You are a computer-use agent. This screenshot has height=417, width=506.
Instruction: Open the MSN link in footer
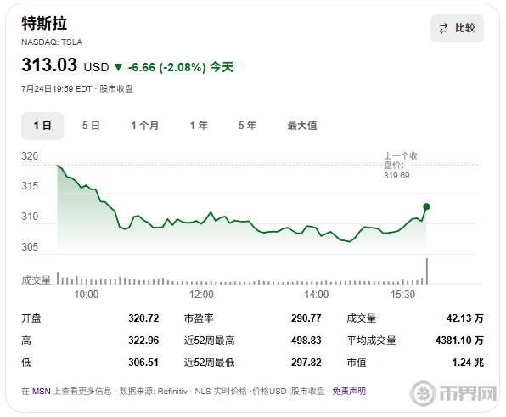pos(42,392)
